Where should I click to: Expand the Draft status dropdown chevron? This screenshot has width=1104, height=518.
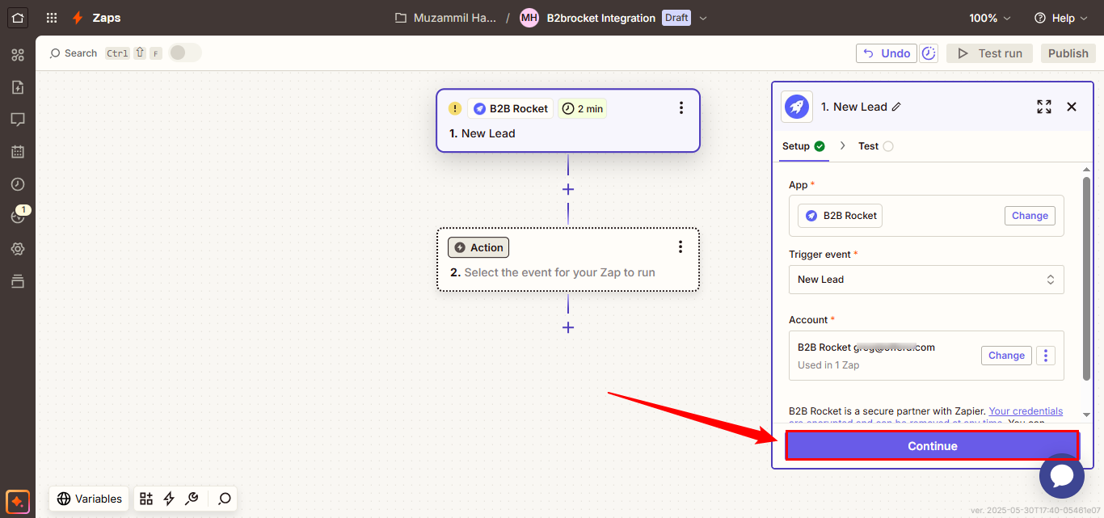703,18
